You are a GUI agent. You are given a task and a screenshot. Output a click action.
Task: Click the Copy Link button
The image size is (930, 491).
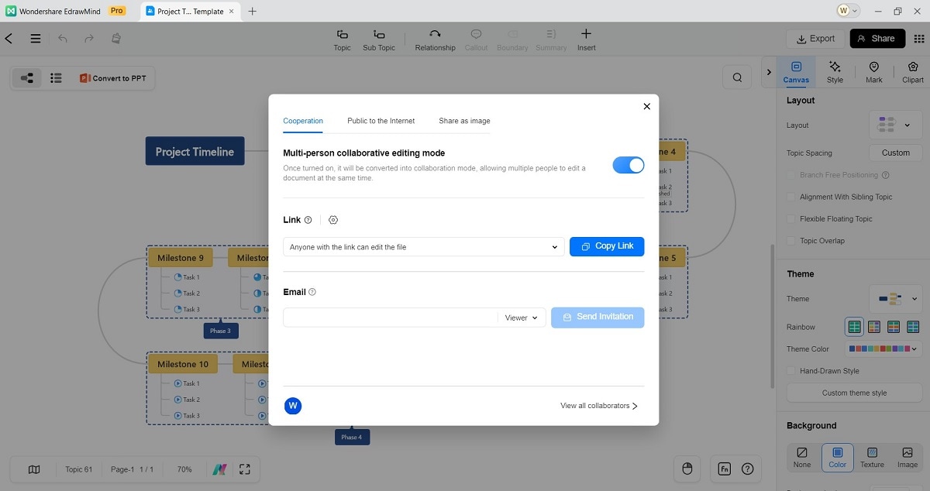click(607, 246)
